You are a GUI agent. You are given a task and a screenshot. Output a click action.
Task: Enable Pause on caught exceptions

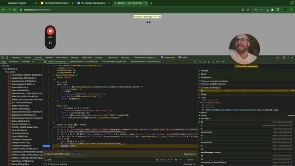click(x=200, y=84)
